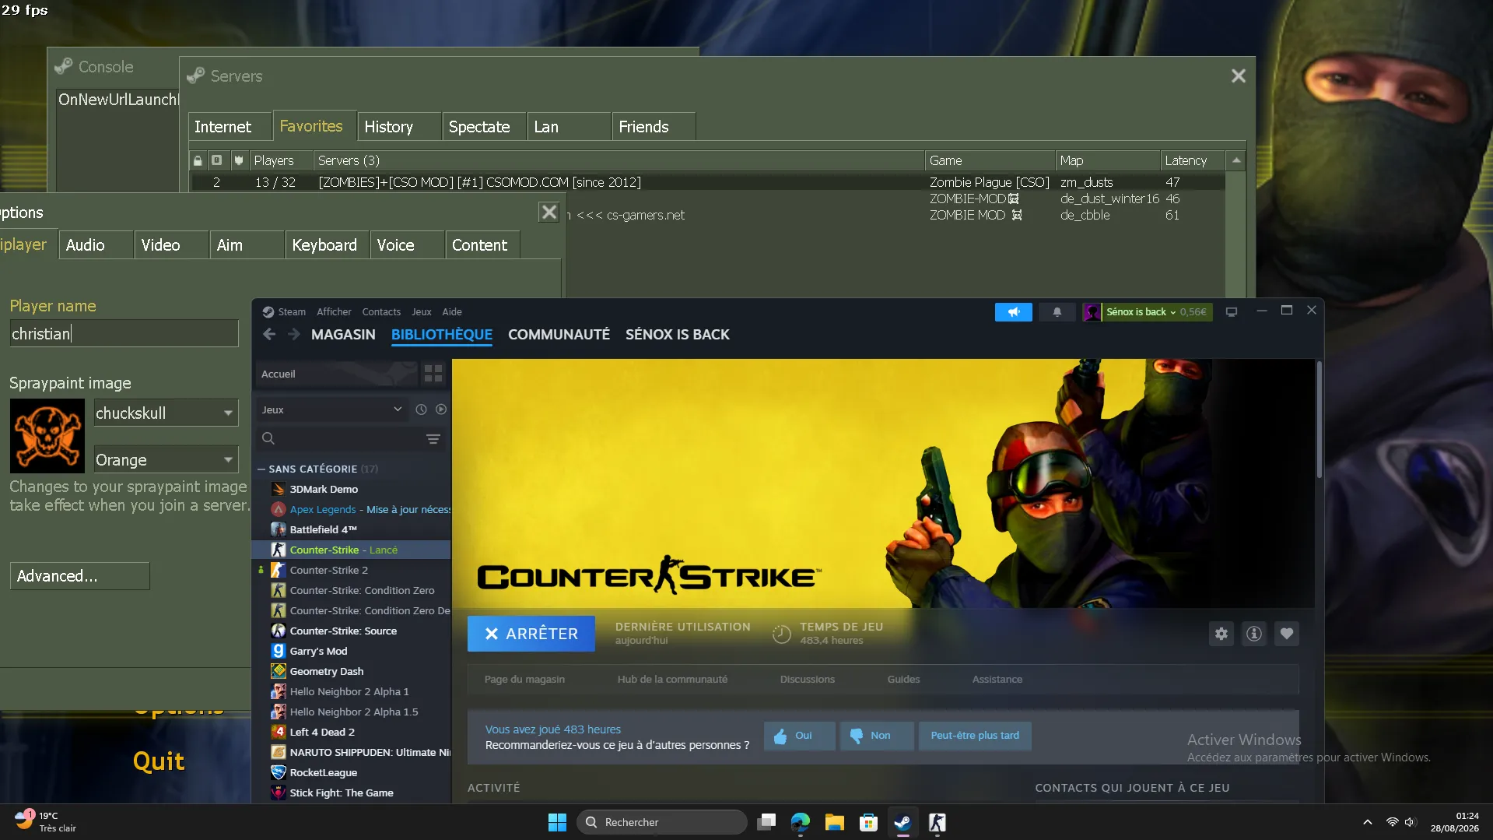Click the Player name input field
Image resolution: width=1493 pixels, height=840 pixels.
point(124,333)
